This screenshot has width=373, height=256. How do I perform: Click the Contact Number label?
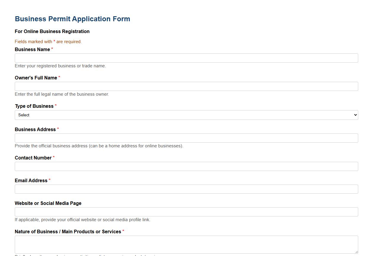(x=33, y=158)
